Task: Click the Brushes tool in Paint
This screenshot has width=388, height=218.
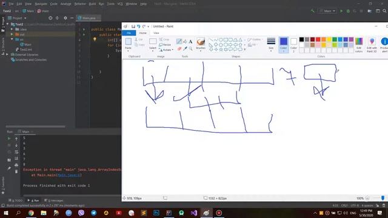Action: coord(201,44)
